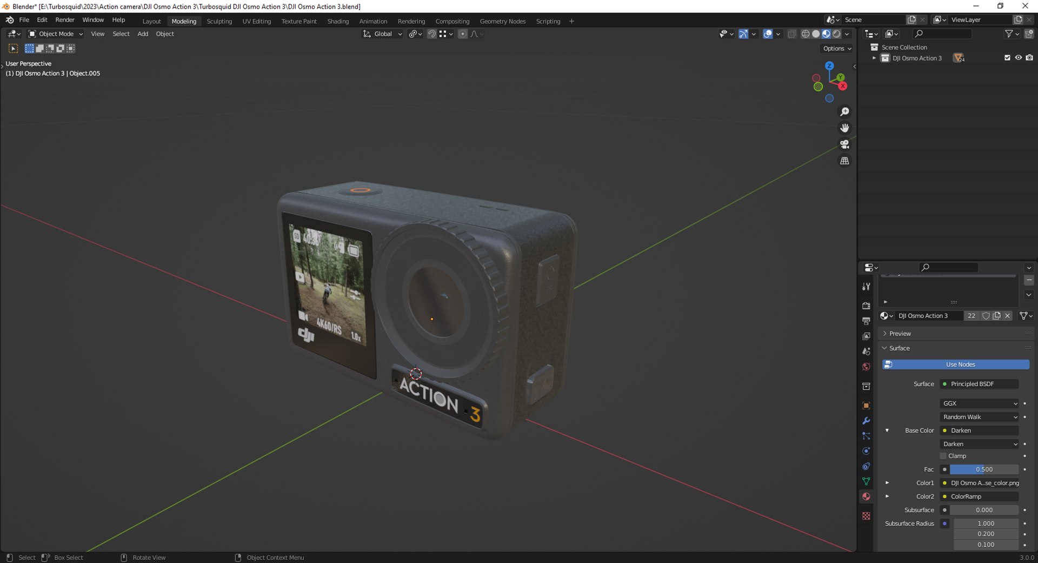
Task: Toggle viewport overlays
Action: [768, 34]
